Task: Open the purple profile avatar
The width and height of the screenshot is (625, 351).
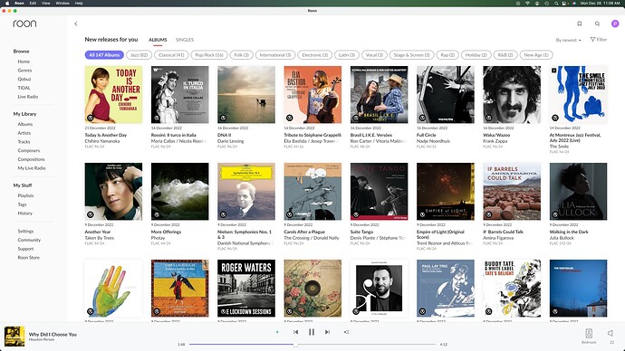Action: click(x=615, y=24)
